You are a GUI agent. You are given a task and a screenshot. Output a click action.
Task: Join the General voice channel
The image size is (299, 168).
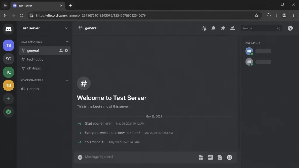tap(45, 89)
